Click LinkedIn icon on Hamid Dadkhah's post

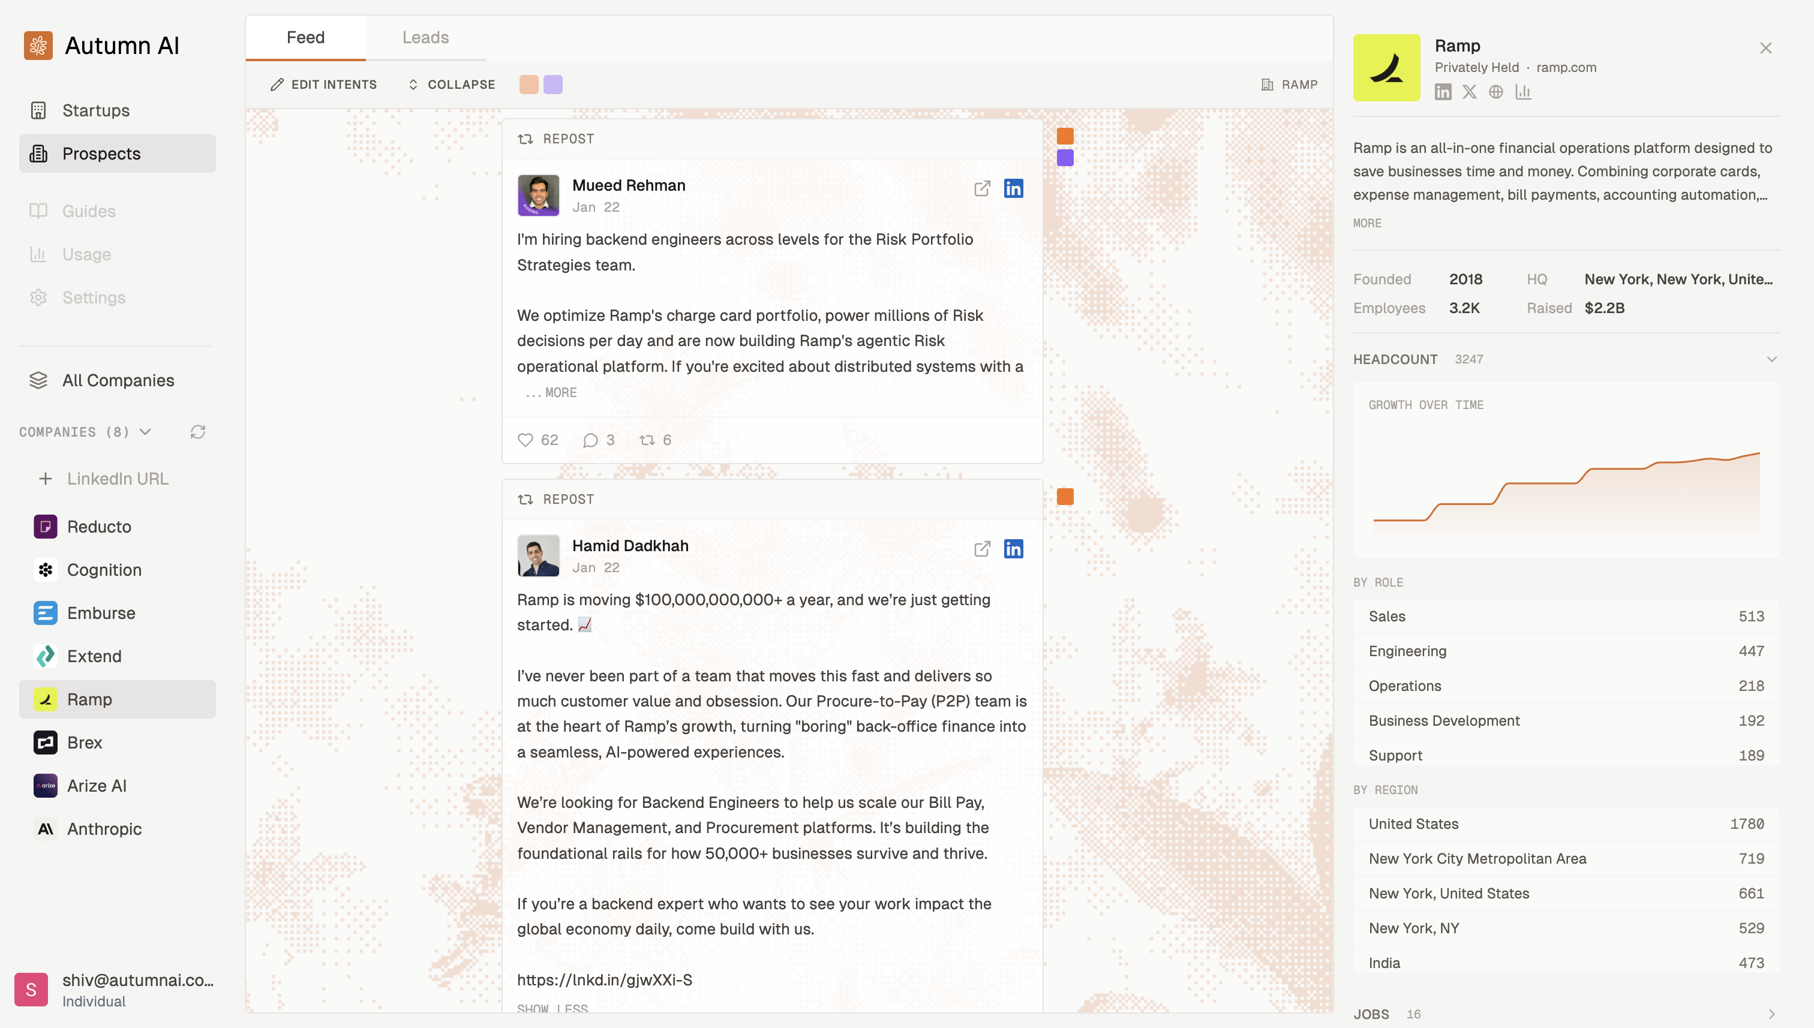(1013, 549)
